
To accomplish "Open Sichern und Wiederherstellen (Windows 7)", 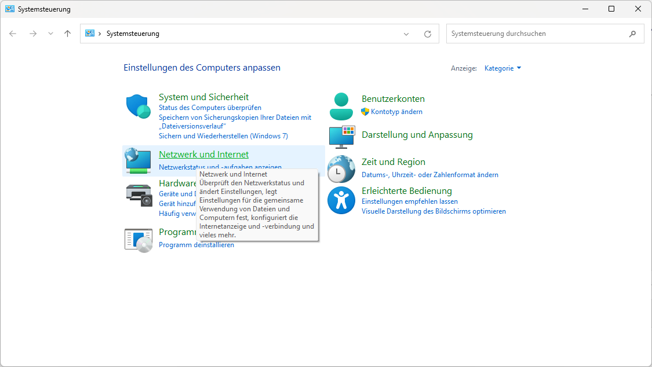I will click(x=223, y=136).
